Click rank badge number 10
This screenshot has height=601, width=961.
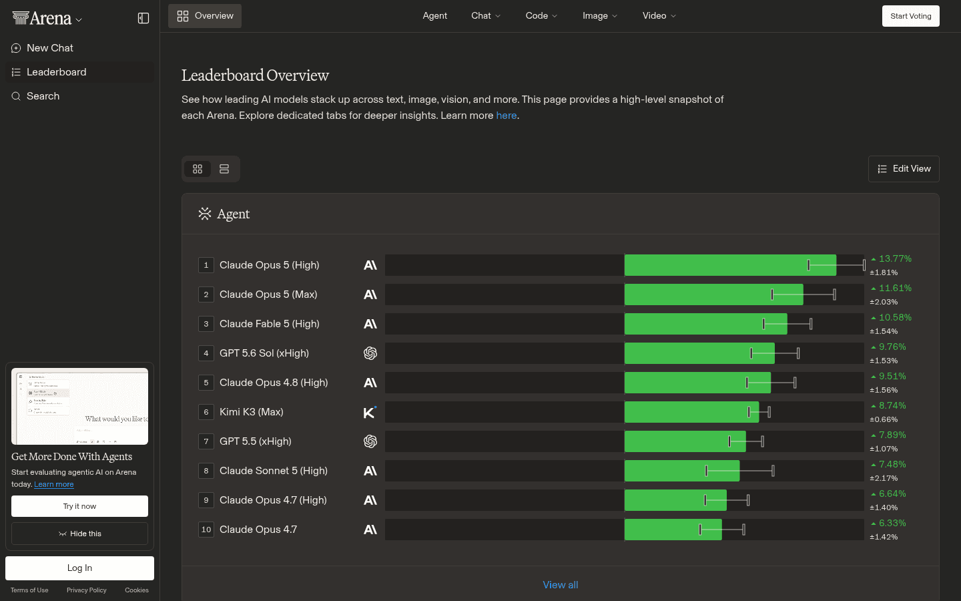click(x=206, y=530)
